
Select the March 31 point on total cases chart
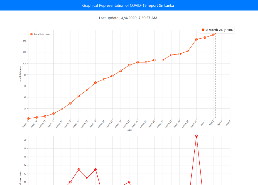click(x=196, y=39)
